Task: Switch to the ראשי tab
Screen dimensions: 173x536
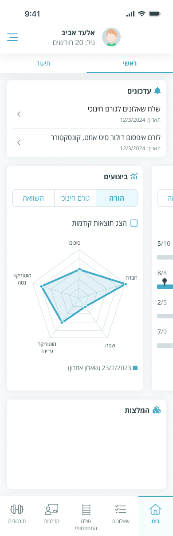Action: (130, 63)
